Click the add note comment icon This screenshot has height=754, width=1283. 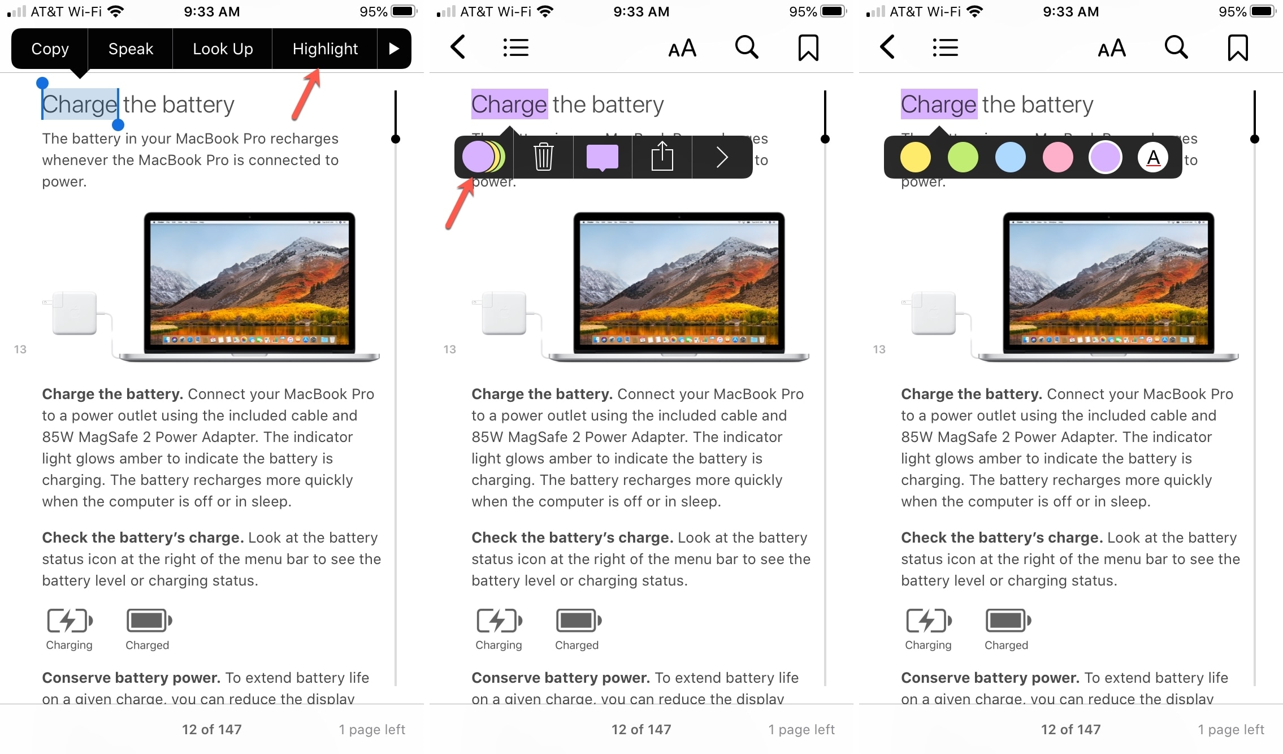click(x=601, y=157)
